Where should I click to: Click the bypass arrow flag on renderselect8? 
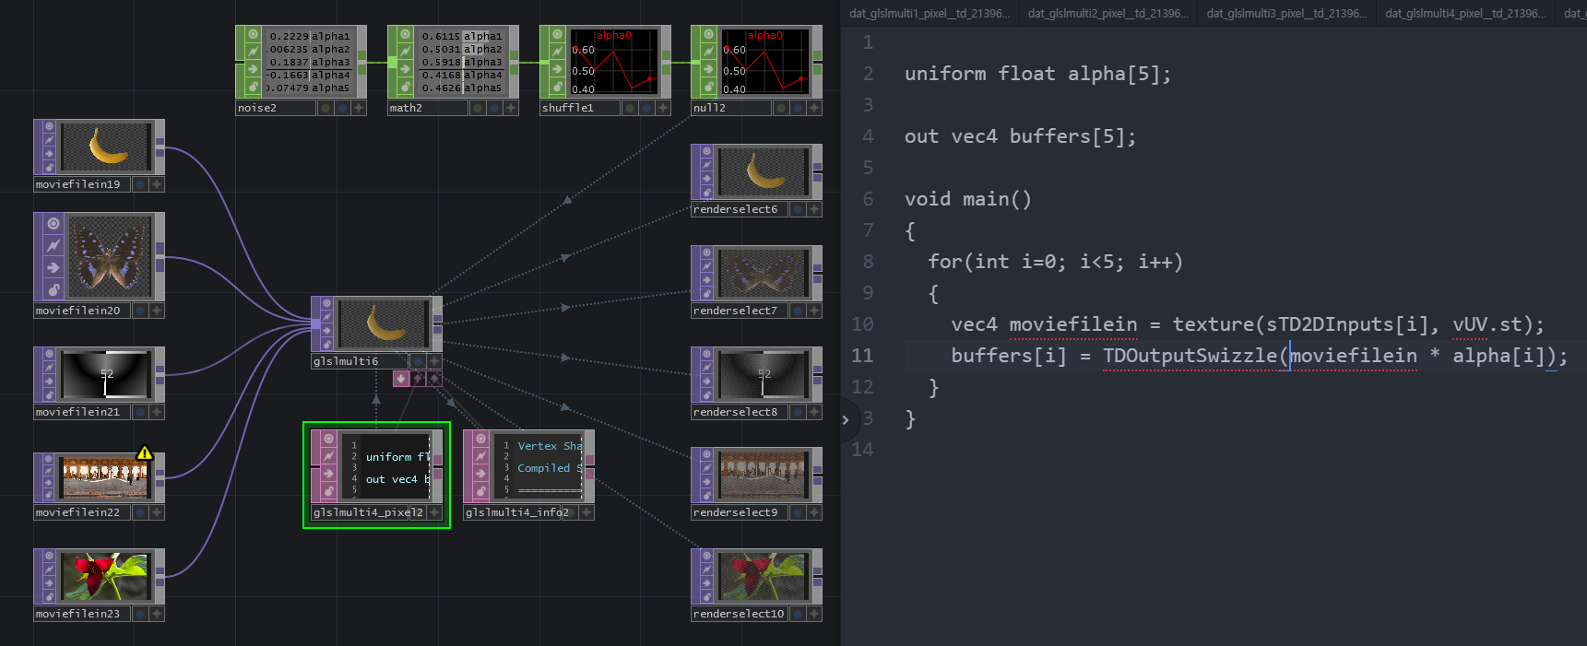[707, 381]
